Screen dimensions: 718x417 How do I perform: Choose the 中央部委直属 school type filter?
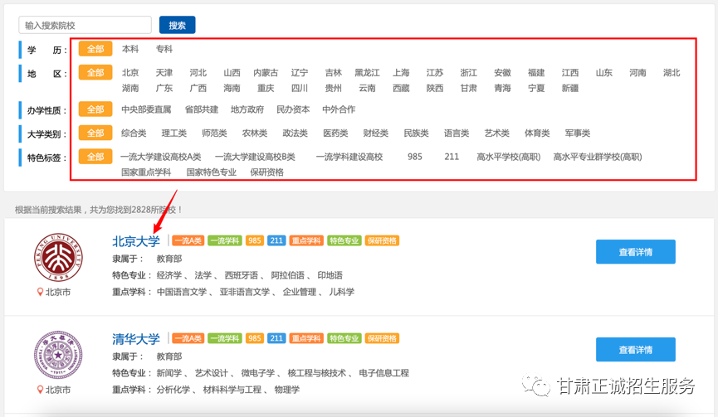coord(146,109)
